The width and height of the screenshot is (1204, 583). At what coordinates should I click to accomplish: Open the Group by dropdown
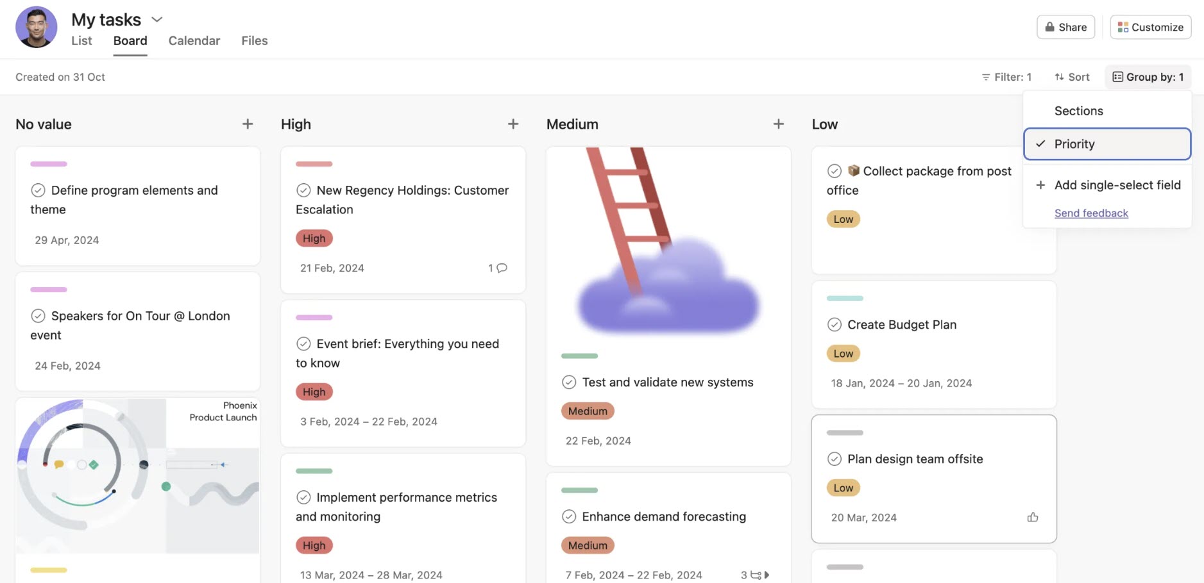[x=1148, y=76]
